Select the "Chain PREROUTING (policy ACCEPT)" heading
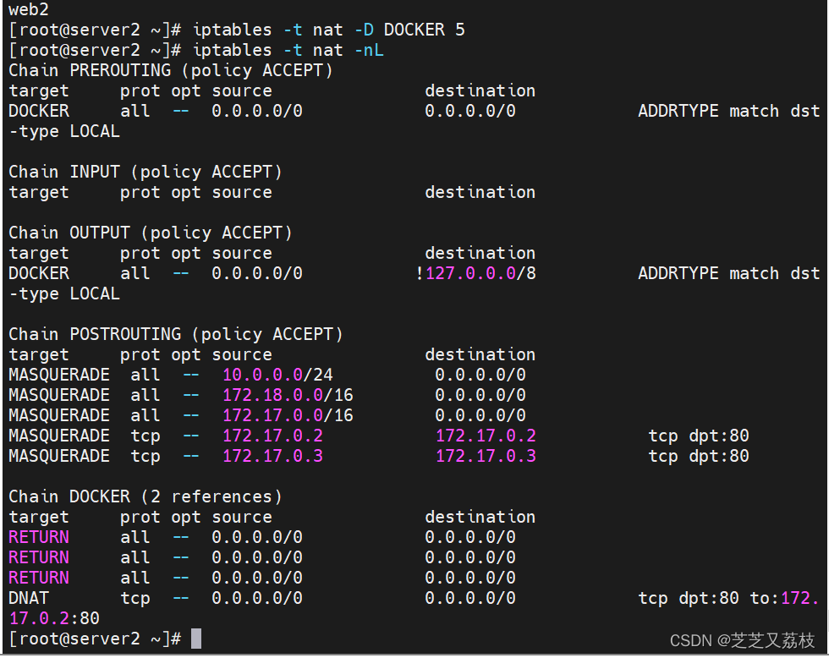This screenshot has width=829, height=658. point(171,70)
